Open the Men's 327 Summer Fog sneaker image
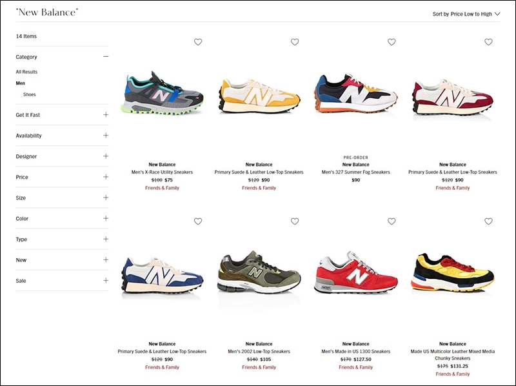Screen dimensions: 516x386 click(356, 93)
